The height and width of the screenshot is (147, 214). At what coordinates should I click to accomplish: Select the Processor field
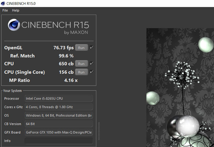(x=59, y=99)
